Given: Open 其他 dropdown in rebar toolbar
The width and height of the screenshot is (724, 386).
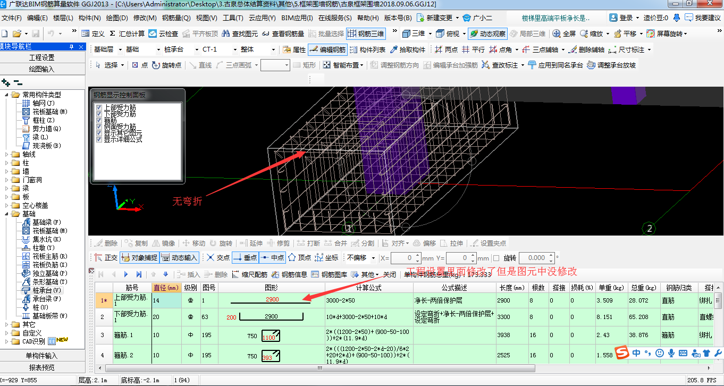Looking at the screenshot, I should click(x=366, y=274).
